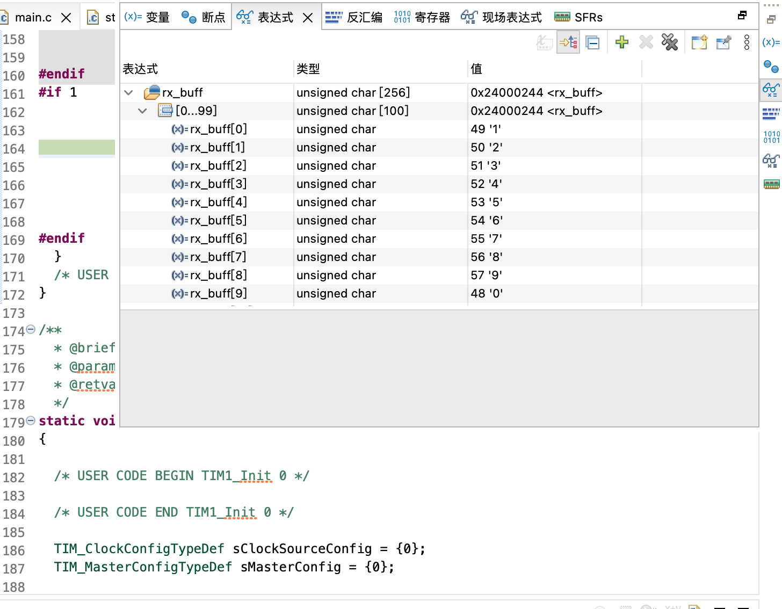Select the [0...99] range row

[x=439, y=111]
